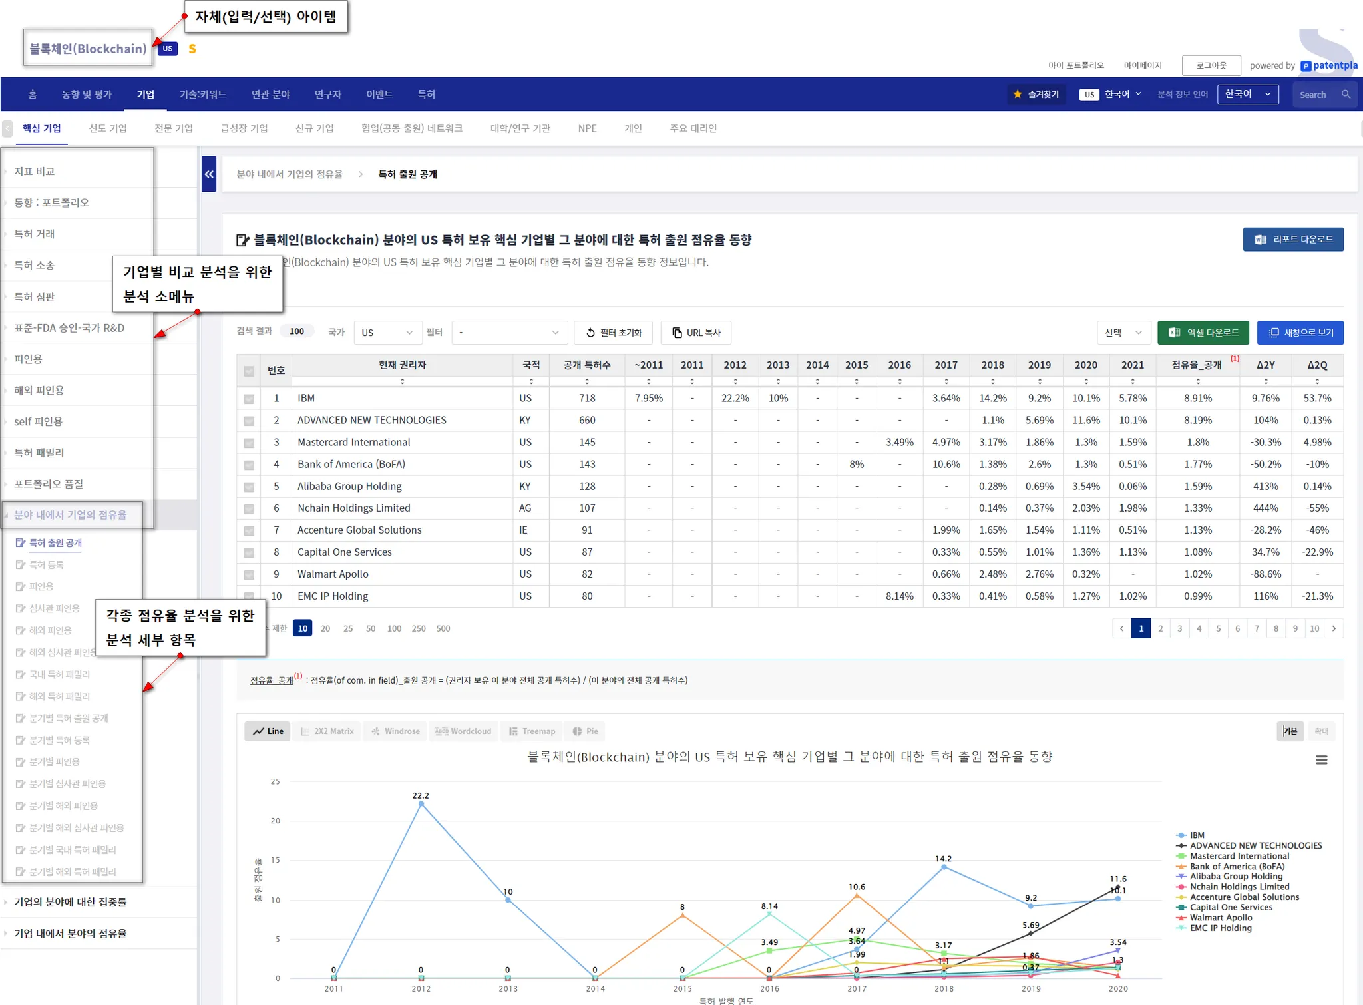Check the Mastercard International row checkbox

249,443
